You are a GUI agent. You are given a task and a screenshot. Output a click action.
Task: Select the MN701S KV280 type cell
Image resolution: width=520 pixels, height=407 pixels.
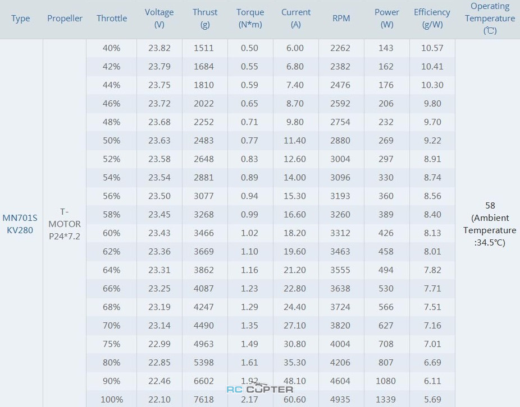pyautogui.click(x=20, y=224)
